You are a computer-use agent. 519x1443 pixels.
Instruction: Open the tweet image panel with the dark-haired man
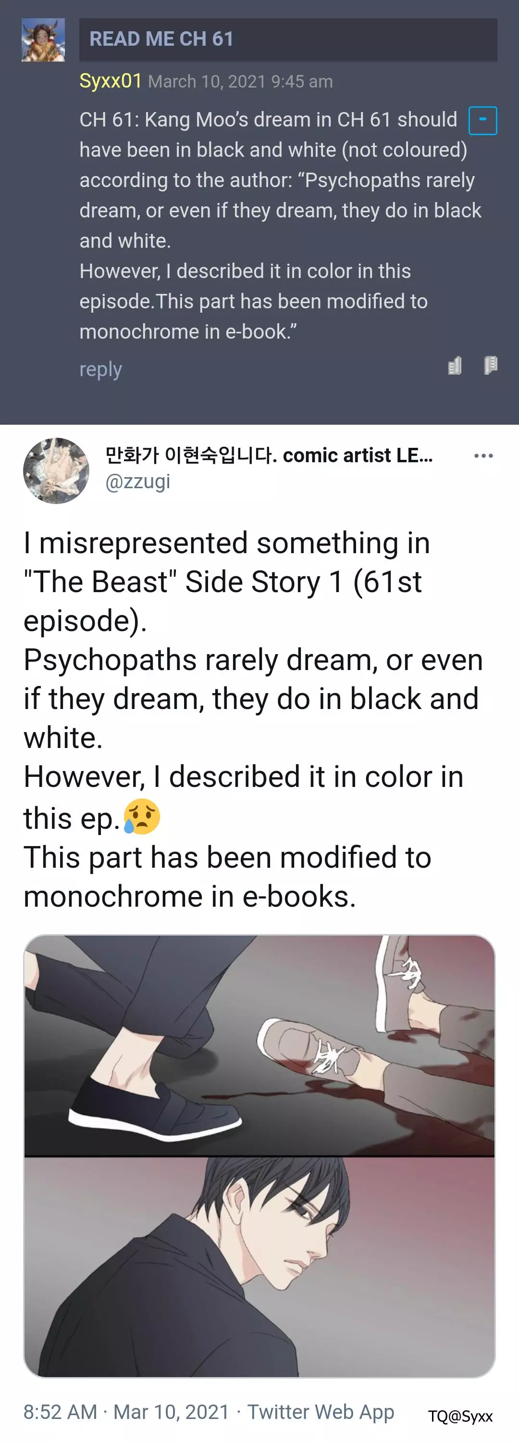[259, 1267]
